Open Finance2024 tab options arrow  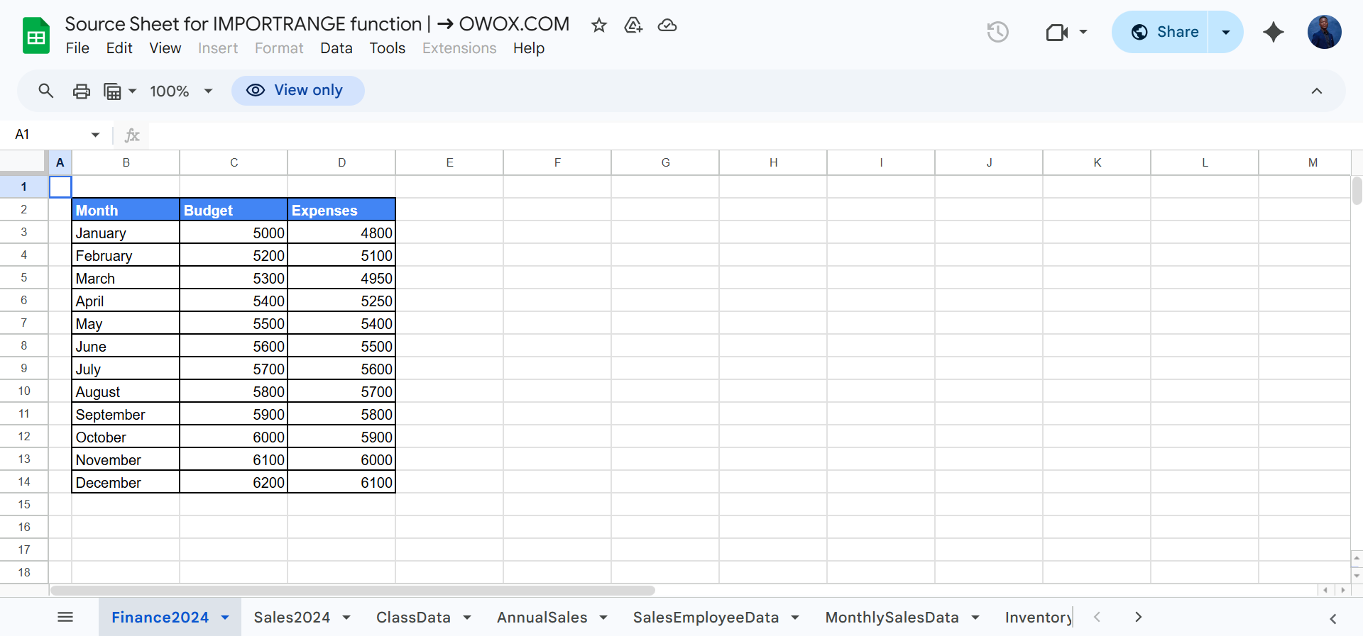click(x=225, y=618)
